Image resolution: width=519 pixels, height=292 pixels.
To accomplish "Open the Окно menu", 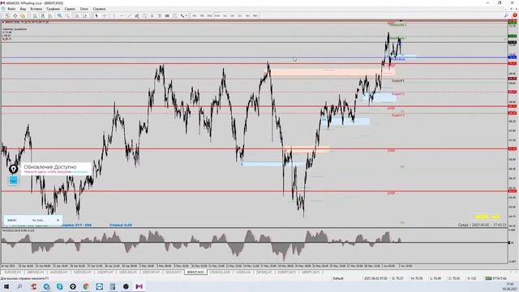I will point(84,9).
